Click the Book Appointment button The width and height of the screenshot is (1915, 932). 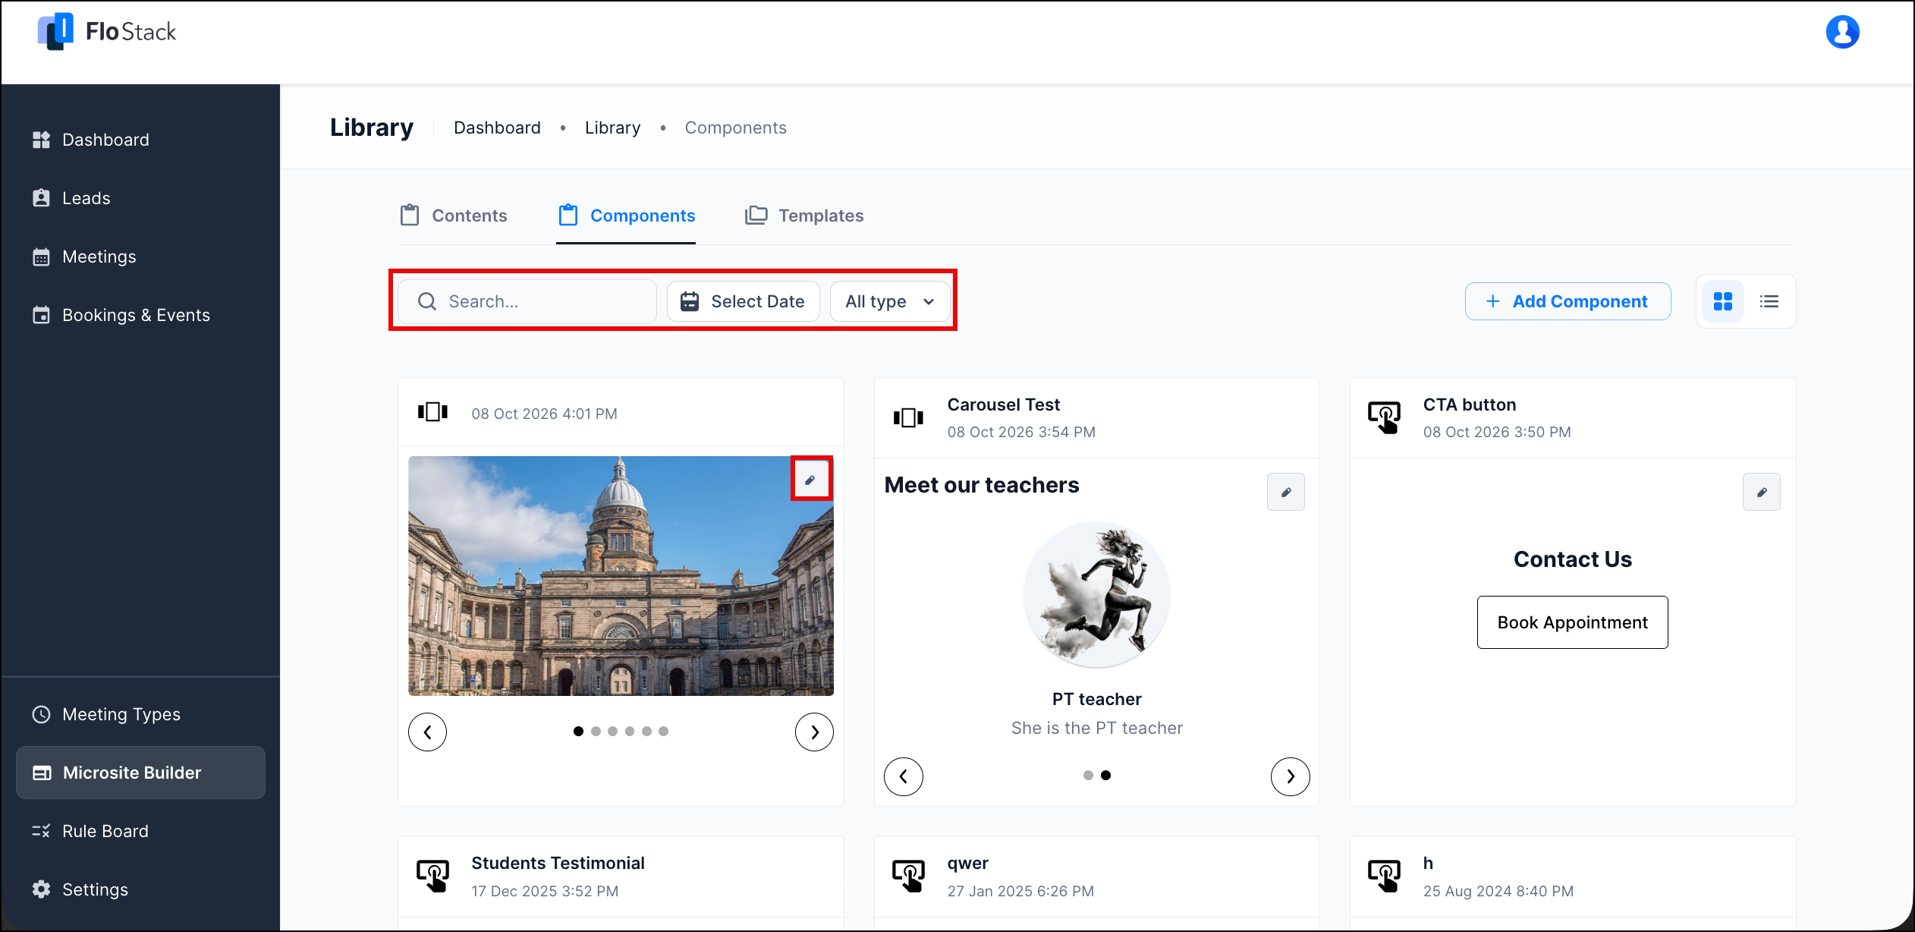coord(1572,622)
